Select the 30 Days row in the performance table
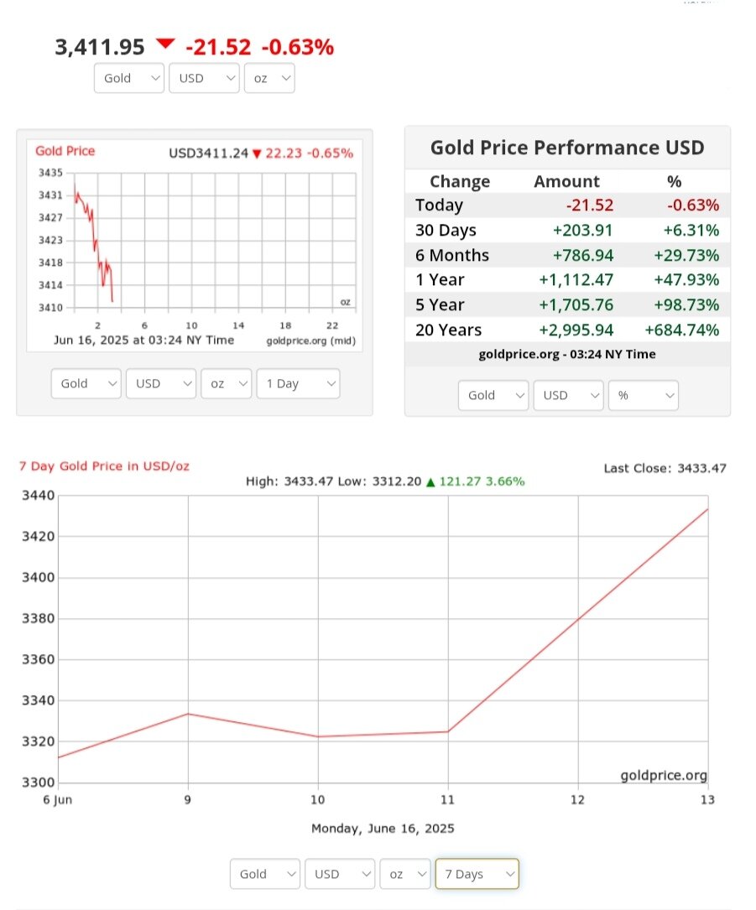 click(567, 231)
